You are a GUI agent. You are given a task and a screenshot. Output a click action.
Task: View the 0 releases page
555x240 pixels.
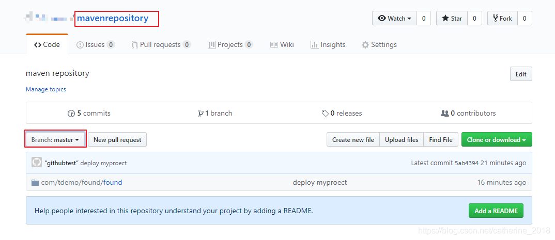342,113
